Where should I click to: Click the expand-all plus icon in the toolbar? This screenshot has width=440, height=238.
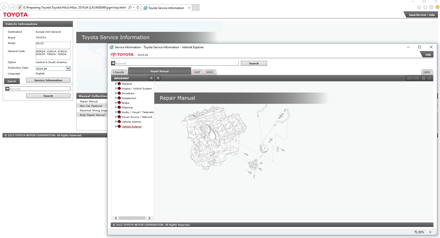409,78
